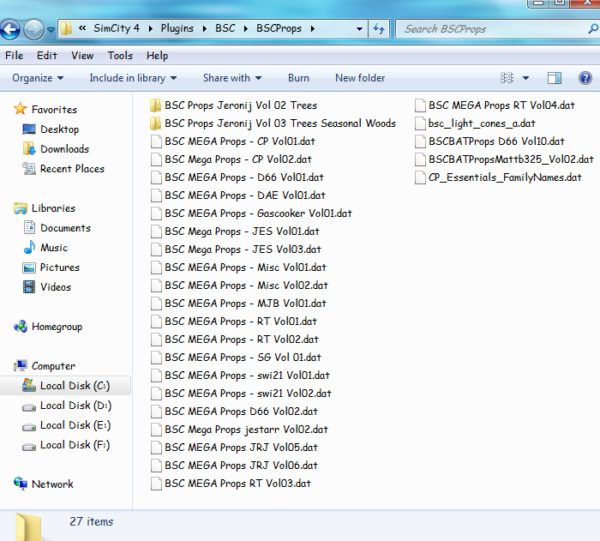Select Network in navigation pane
This screenshot has width=600, height=541.
pos(52,484)
